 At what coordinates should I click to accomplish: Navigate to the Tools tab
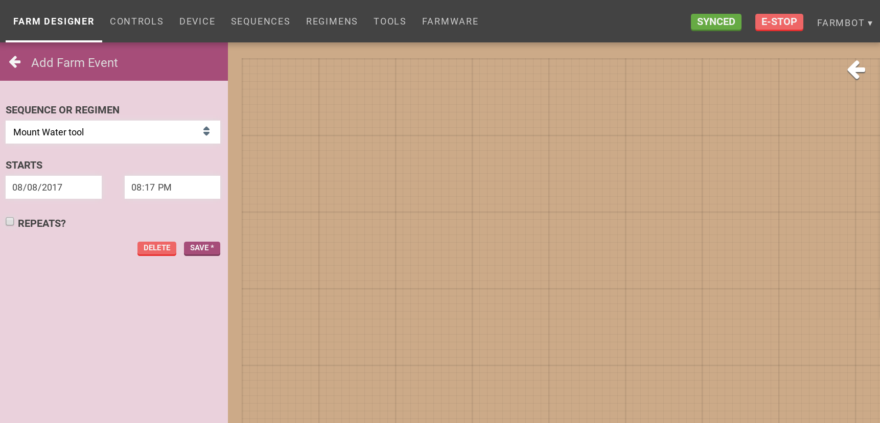pos(389,21)
